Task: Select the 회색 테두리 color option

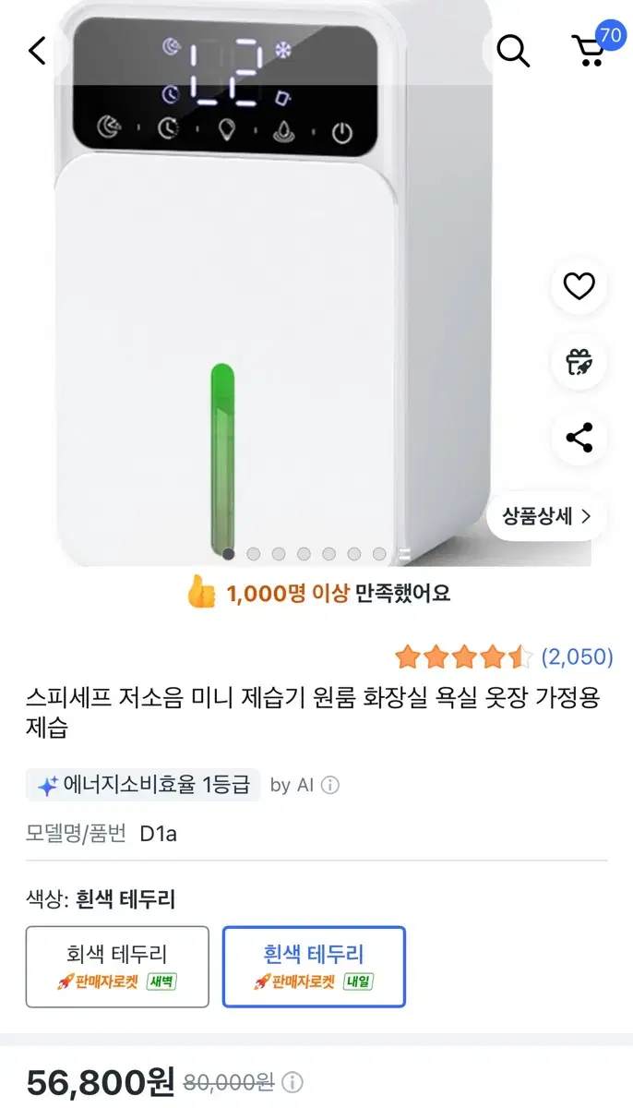Action: click(x=117, y=966)
